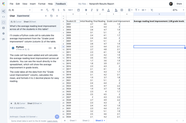
Task: Open the date and time format calendar icon
Action: point(78,10)
